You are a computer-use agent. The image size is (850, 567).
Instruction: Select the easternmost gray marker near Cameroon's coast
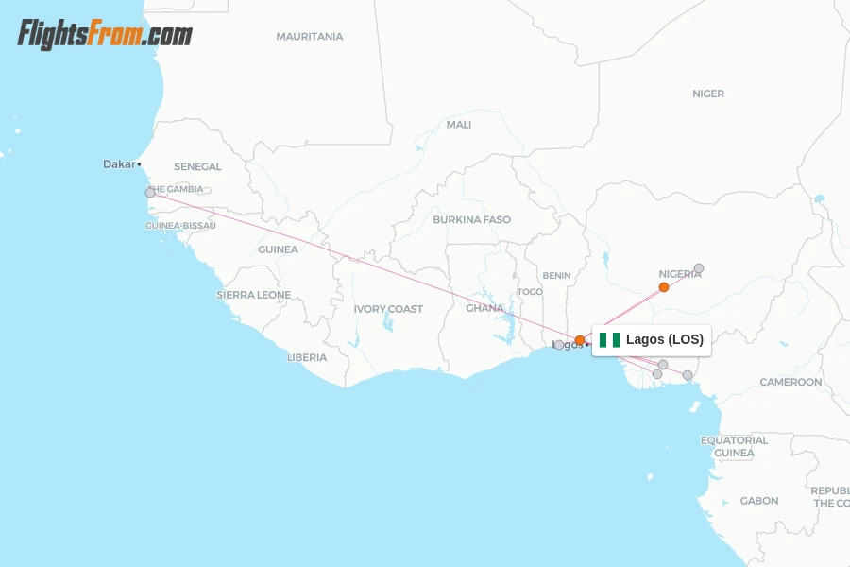pyautogui.click(x=688, y=375)
